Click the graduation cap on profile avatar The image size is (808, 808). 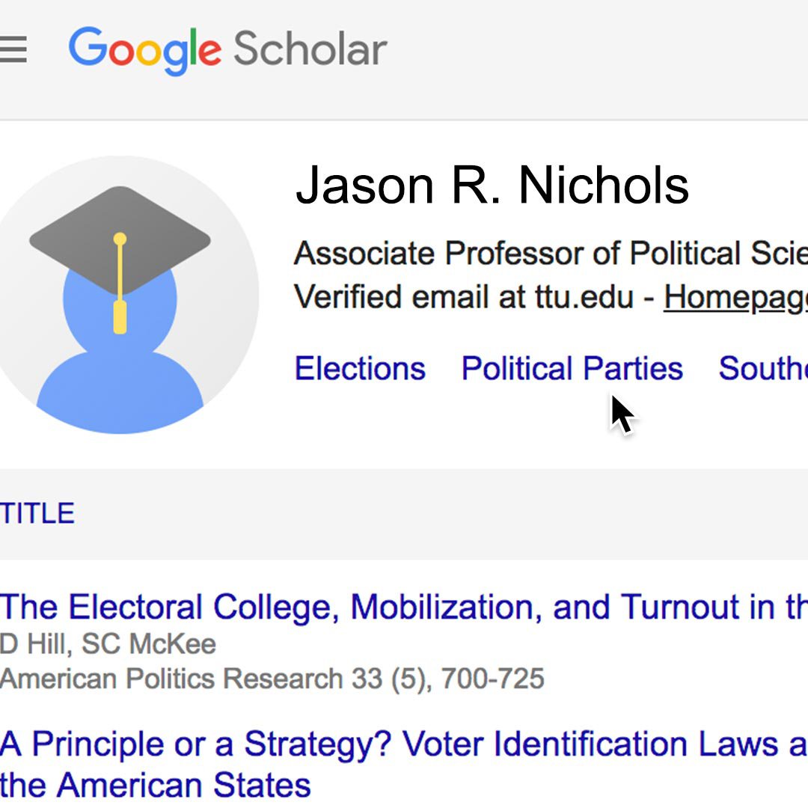(x=120, y=241)
